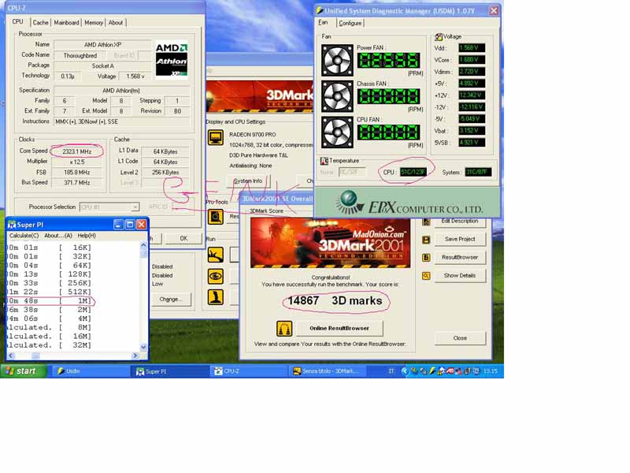The image size is (630, 473).
Task: Click the magnifier icon beside Show Details
Action: [426, 276]
